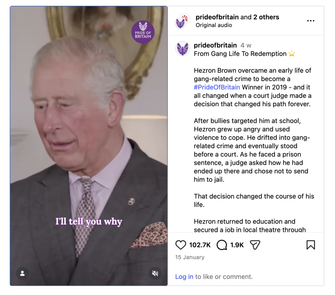Open the prideofbritain header profile avatar
Viewport: 335px width, 295px height.
tap(182, 21)
